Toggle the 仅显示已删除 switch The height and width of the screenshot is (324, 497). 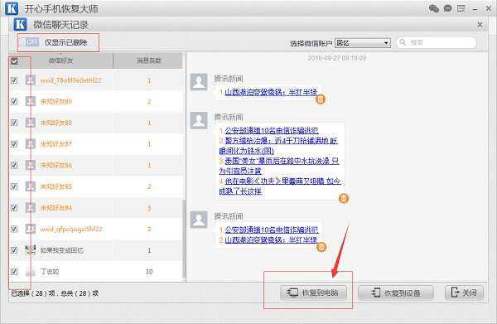[x=31, y=42]
